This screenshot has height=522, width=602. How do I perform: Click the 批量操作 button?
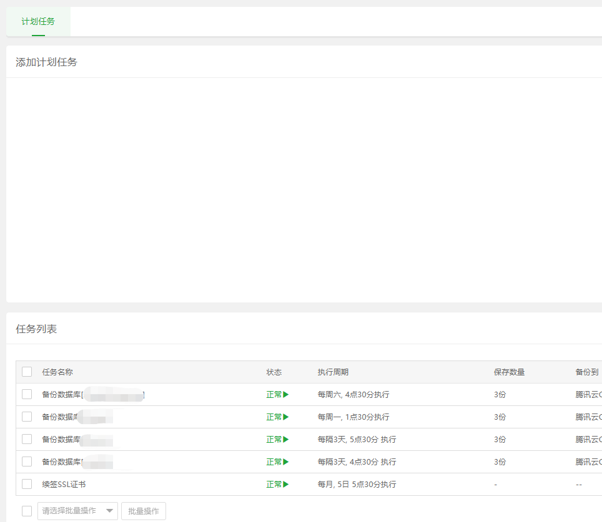[144, 511]
